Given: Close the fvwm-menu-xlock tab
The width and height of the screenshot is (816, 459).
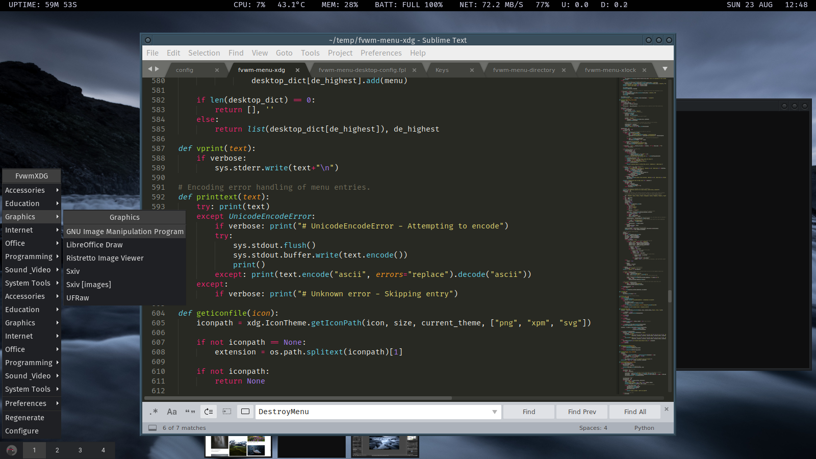Looking at the screenshot, I should click(644, 70).
